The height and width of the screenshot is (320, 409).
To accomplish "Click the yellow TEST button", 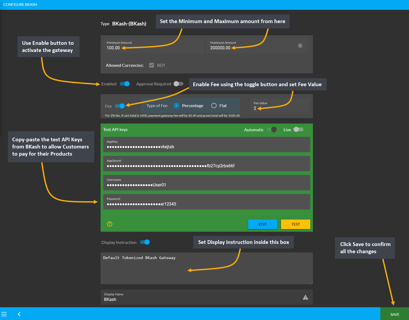I will click(296, 224).
